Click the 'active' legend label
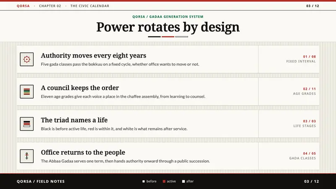The width and height of the screenshot is (336, 189). point(171,181)
